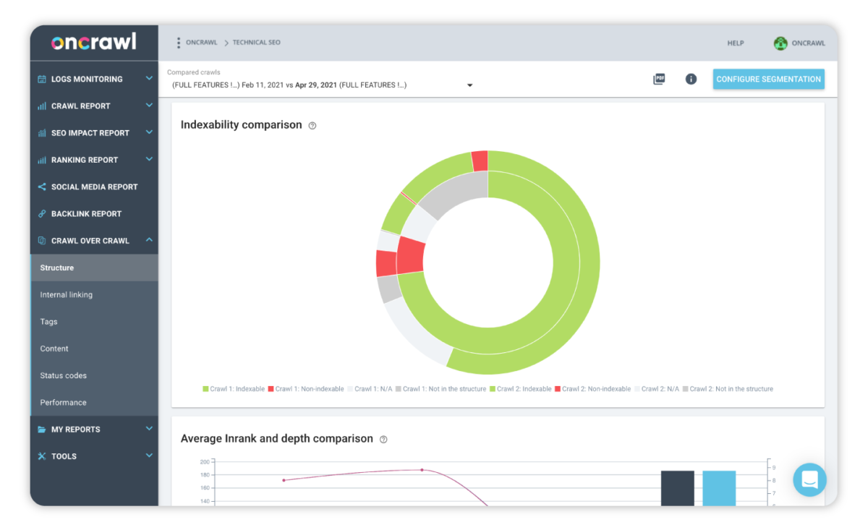868x530 pixels.
Task: Open the Social Media Report label
Action: tap(95, 187)
